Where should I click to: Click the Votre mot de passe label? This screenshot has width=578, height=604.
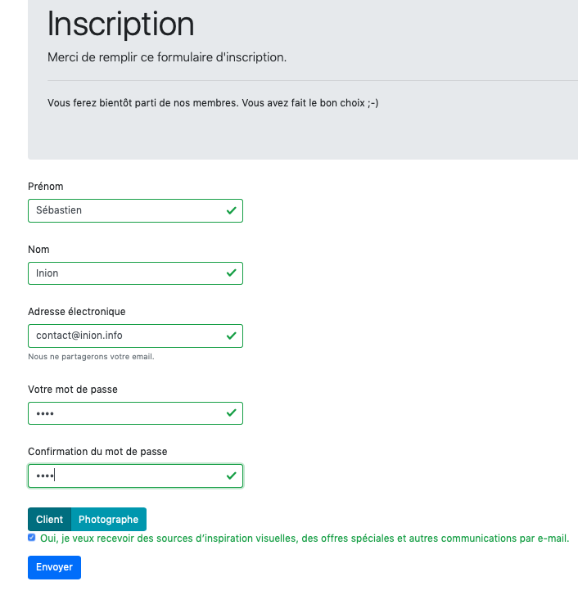point(72,390)
